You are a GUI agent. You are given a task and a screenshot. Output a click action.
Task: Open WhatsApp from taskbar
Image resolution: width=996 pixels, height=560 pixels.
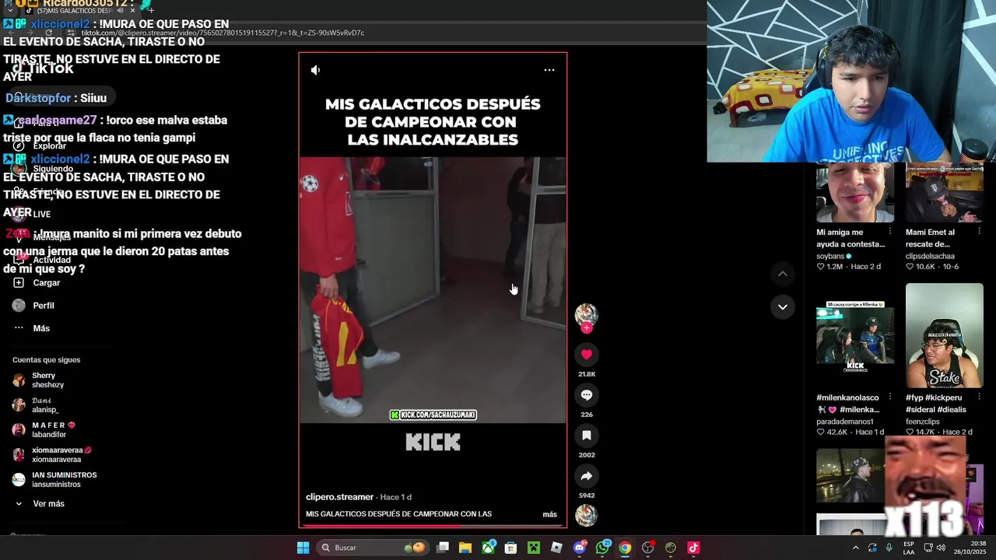pyautogui.click(x=602, y=548)
